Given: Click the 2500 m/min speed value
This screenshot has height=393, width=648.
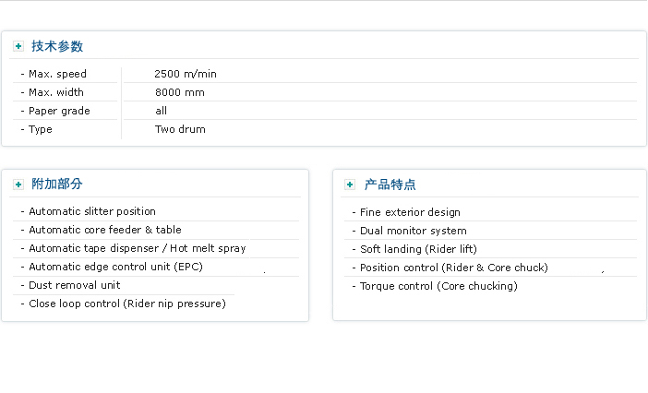Looking at the screenshot, I should pyautogui.click(x=186, y=74).
